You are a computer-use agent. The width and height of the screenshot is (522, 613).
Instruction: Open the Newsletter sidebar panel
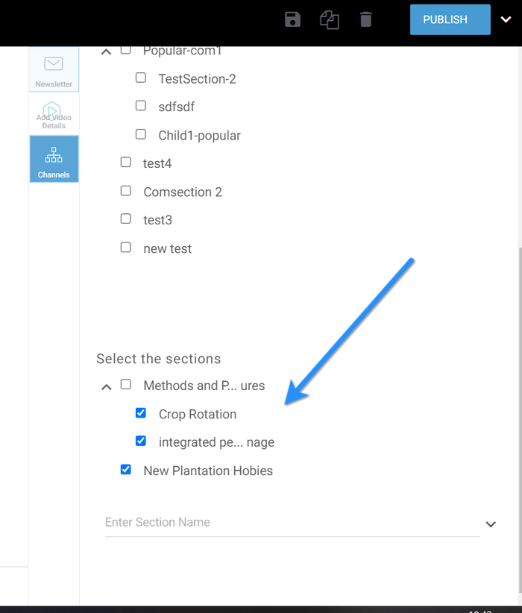54,70
